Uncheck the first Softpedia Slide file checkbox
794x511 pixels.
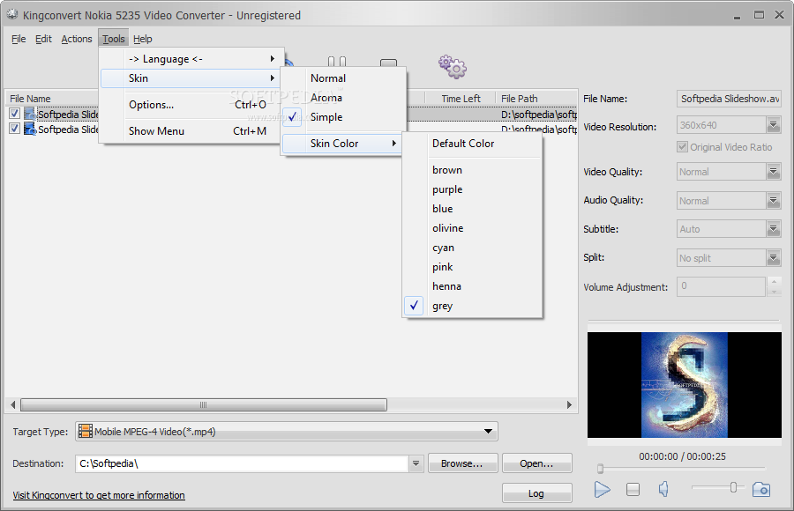click(x=14, y=114)
